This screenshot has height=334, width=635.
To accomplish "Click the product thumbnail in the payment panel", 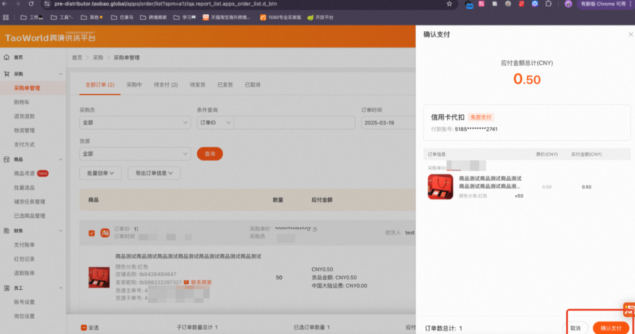I will pos(440,187).
